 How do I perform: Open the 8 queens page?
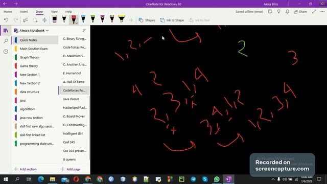click(x=74, y=159)
